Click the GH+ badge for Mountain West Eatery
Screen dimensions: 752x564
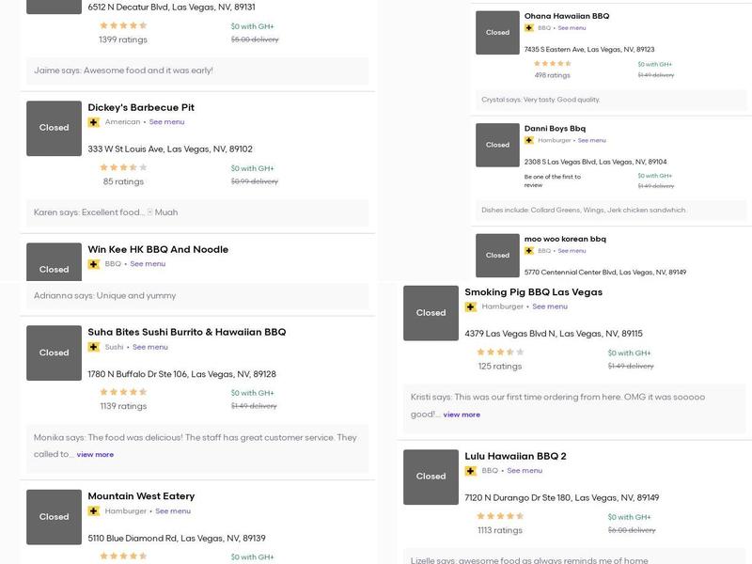[93, 511]
